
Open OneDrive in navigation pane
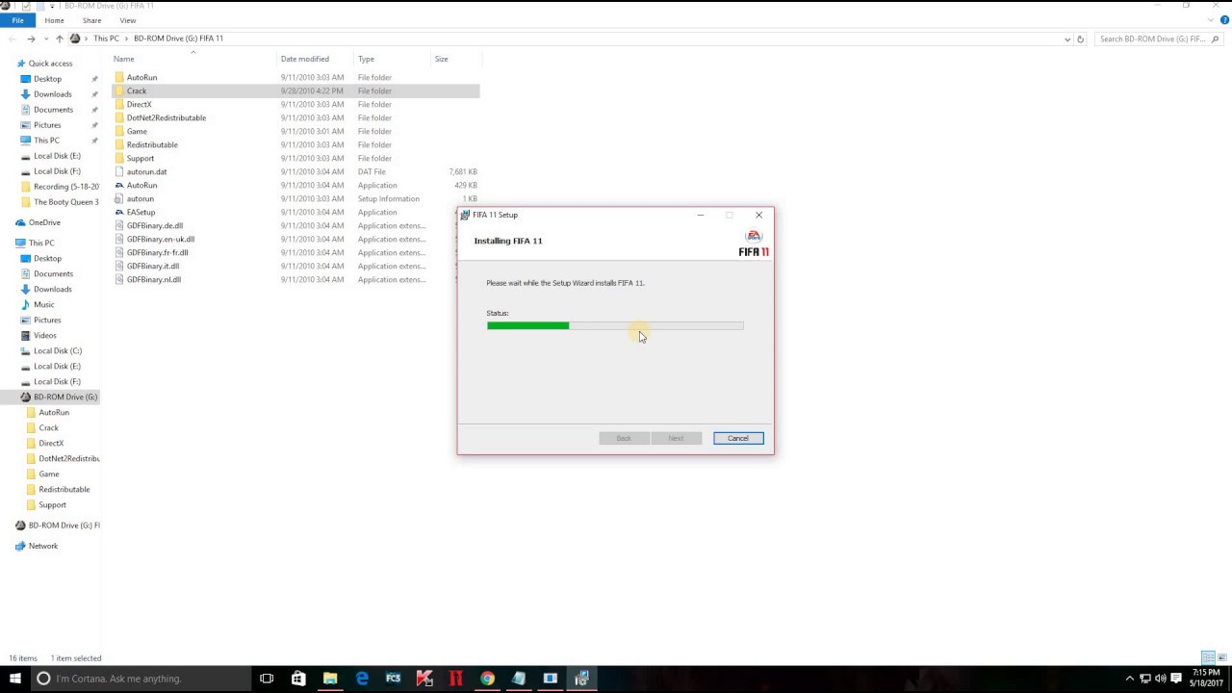pos(44,222)
